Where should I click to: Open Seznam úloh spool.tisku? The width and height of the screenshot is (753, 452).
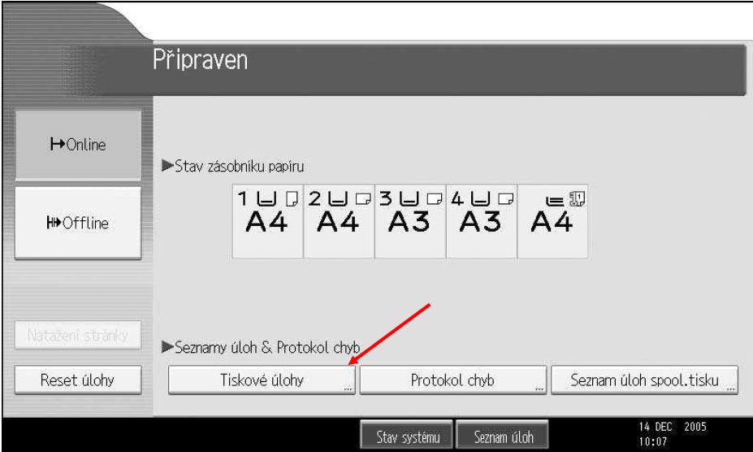[644, 380]
